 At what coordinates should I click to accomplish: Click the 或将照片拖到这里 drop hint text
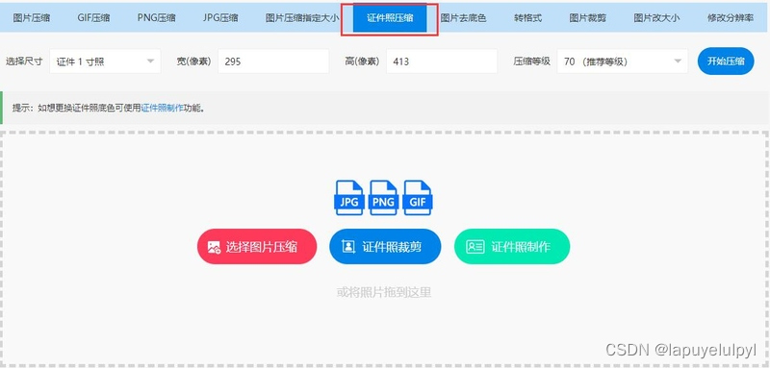(x=384, y=292)
